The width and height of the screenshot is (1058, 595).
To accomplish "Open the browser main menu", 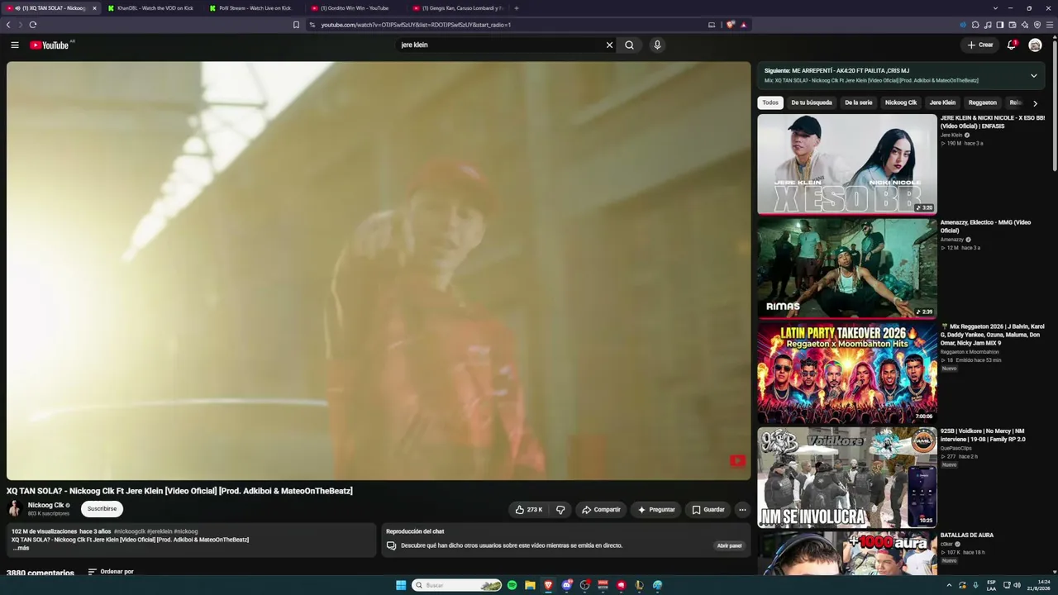I will (1051, 25).
